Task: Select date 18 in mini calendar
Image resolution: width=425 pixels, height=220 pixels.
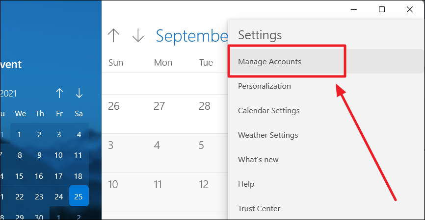Action: click(x=79, y=176)
